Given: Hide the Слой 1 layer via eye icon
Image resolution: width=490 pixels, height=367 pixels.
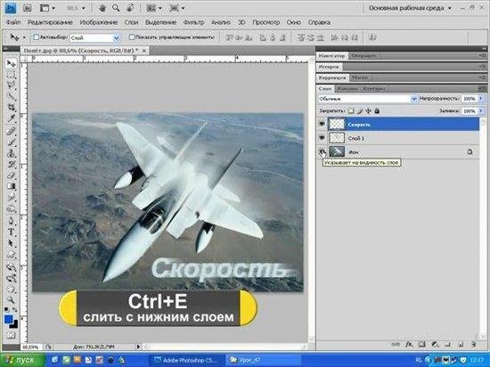Looking at the screenshot, I should click(x=322, y=138).
